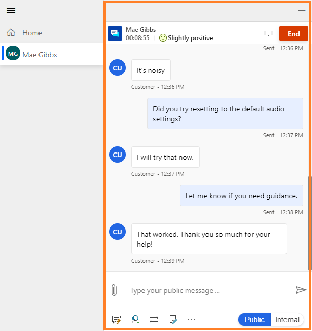Image resolution: width=312 pixels, height=331 pixels.
Task: Click the "Customer - 12:37 PM" timestamp
Action: pos(158,174)
